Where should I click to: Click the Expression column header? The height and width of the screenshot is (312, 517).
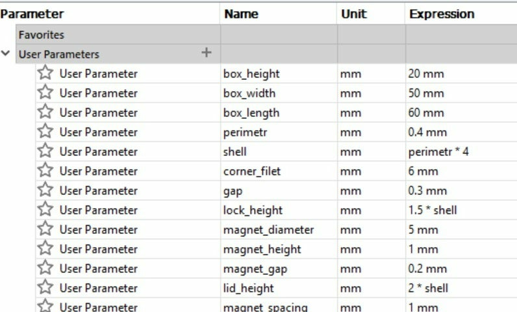click(x=442, y=14)
